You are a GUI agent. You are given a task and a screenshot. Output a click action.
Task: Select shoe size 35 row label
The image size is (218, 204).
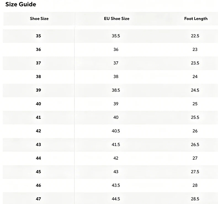pos(38,36)
